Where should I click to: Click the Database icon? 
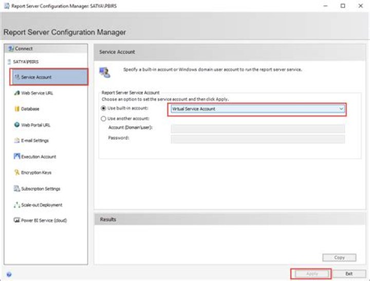(17, 109)
